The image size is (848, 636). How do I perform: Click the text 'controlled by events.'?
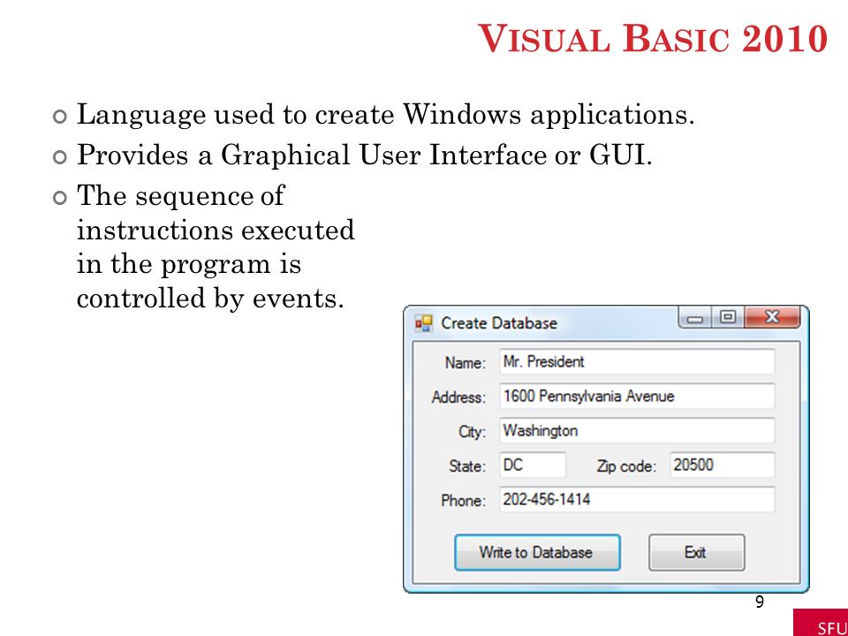pos(210,299)
